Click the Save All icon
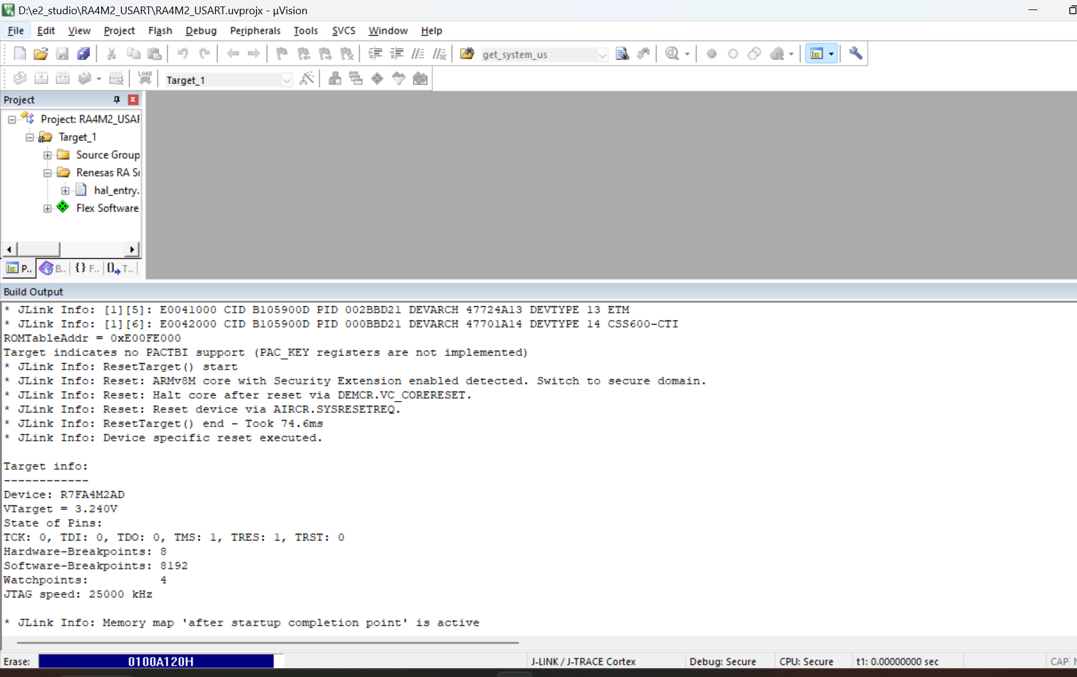 click(84, 54)
